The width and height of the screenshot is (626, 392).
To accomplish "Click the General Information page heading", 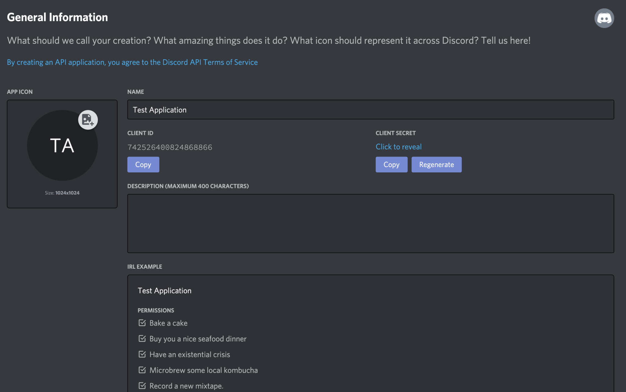I will pyautogui.click(x=57, y=17).
